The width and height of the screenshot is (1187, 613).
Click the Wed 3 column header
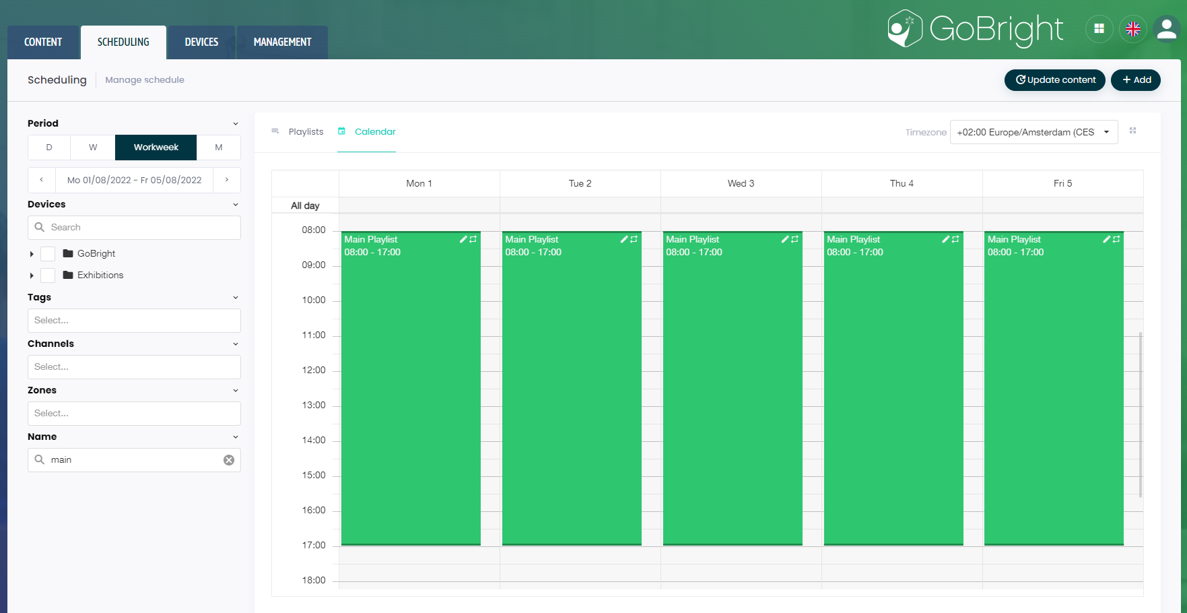(741, 183)
